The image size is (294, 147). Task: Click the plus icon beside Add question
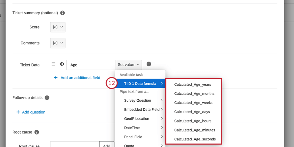click(x=18, y=112)
